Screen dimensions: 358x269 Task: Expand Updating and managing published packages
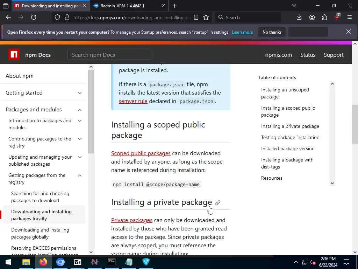tap(80, 157)
